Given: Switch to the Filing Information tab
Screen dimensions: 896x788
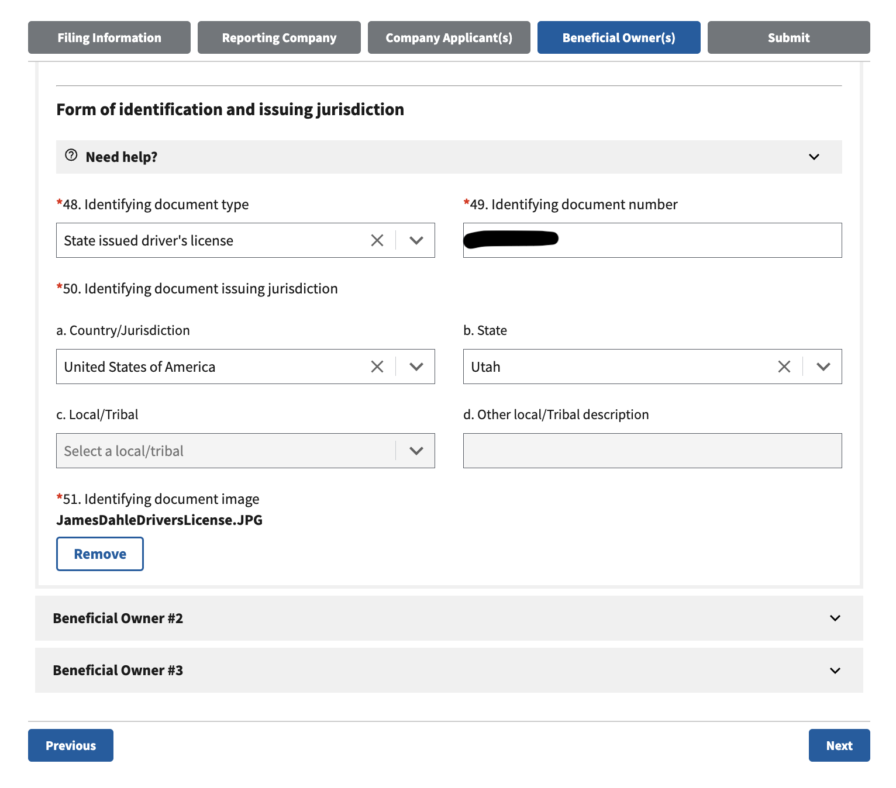Looking at the screenshot, I should [109, 37].
